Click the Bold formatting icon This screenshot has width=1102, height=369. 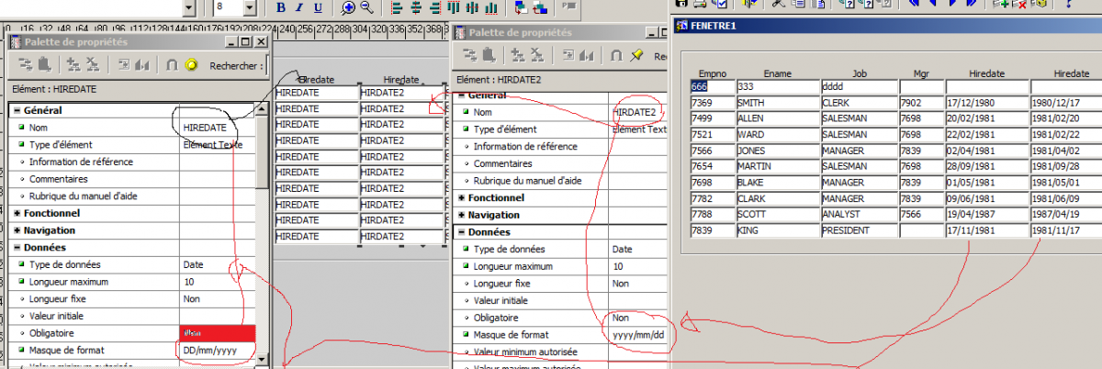[x=282, y=8]
